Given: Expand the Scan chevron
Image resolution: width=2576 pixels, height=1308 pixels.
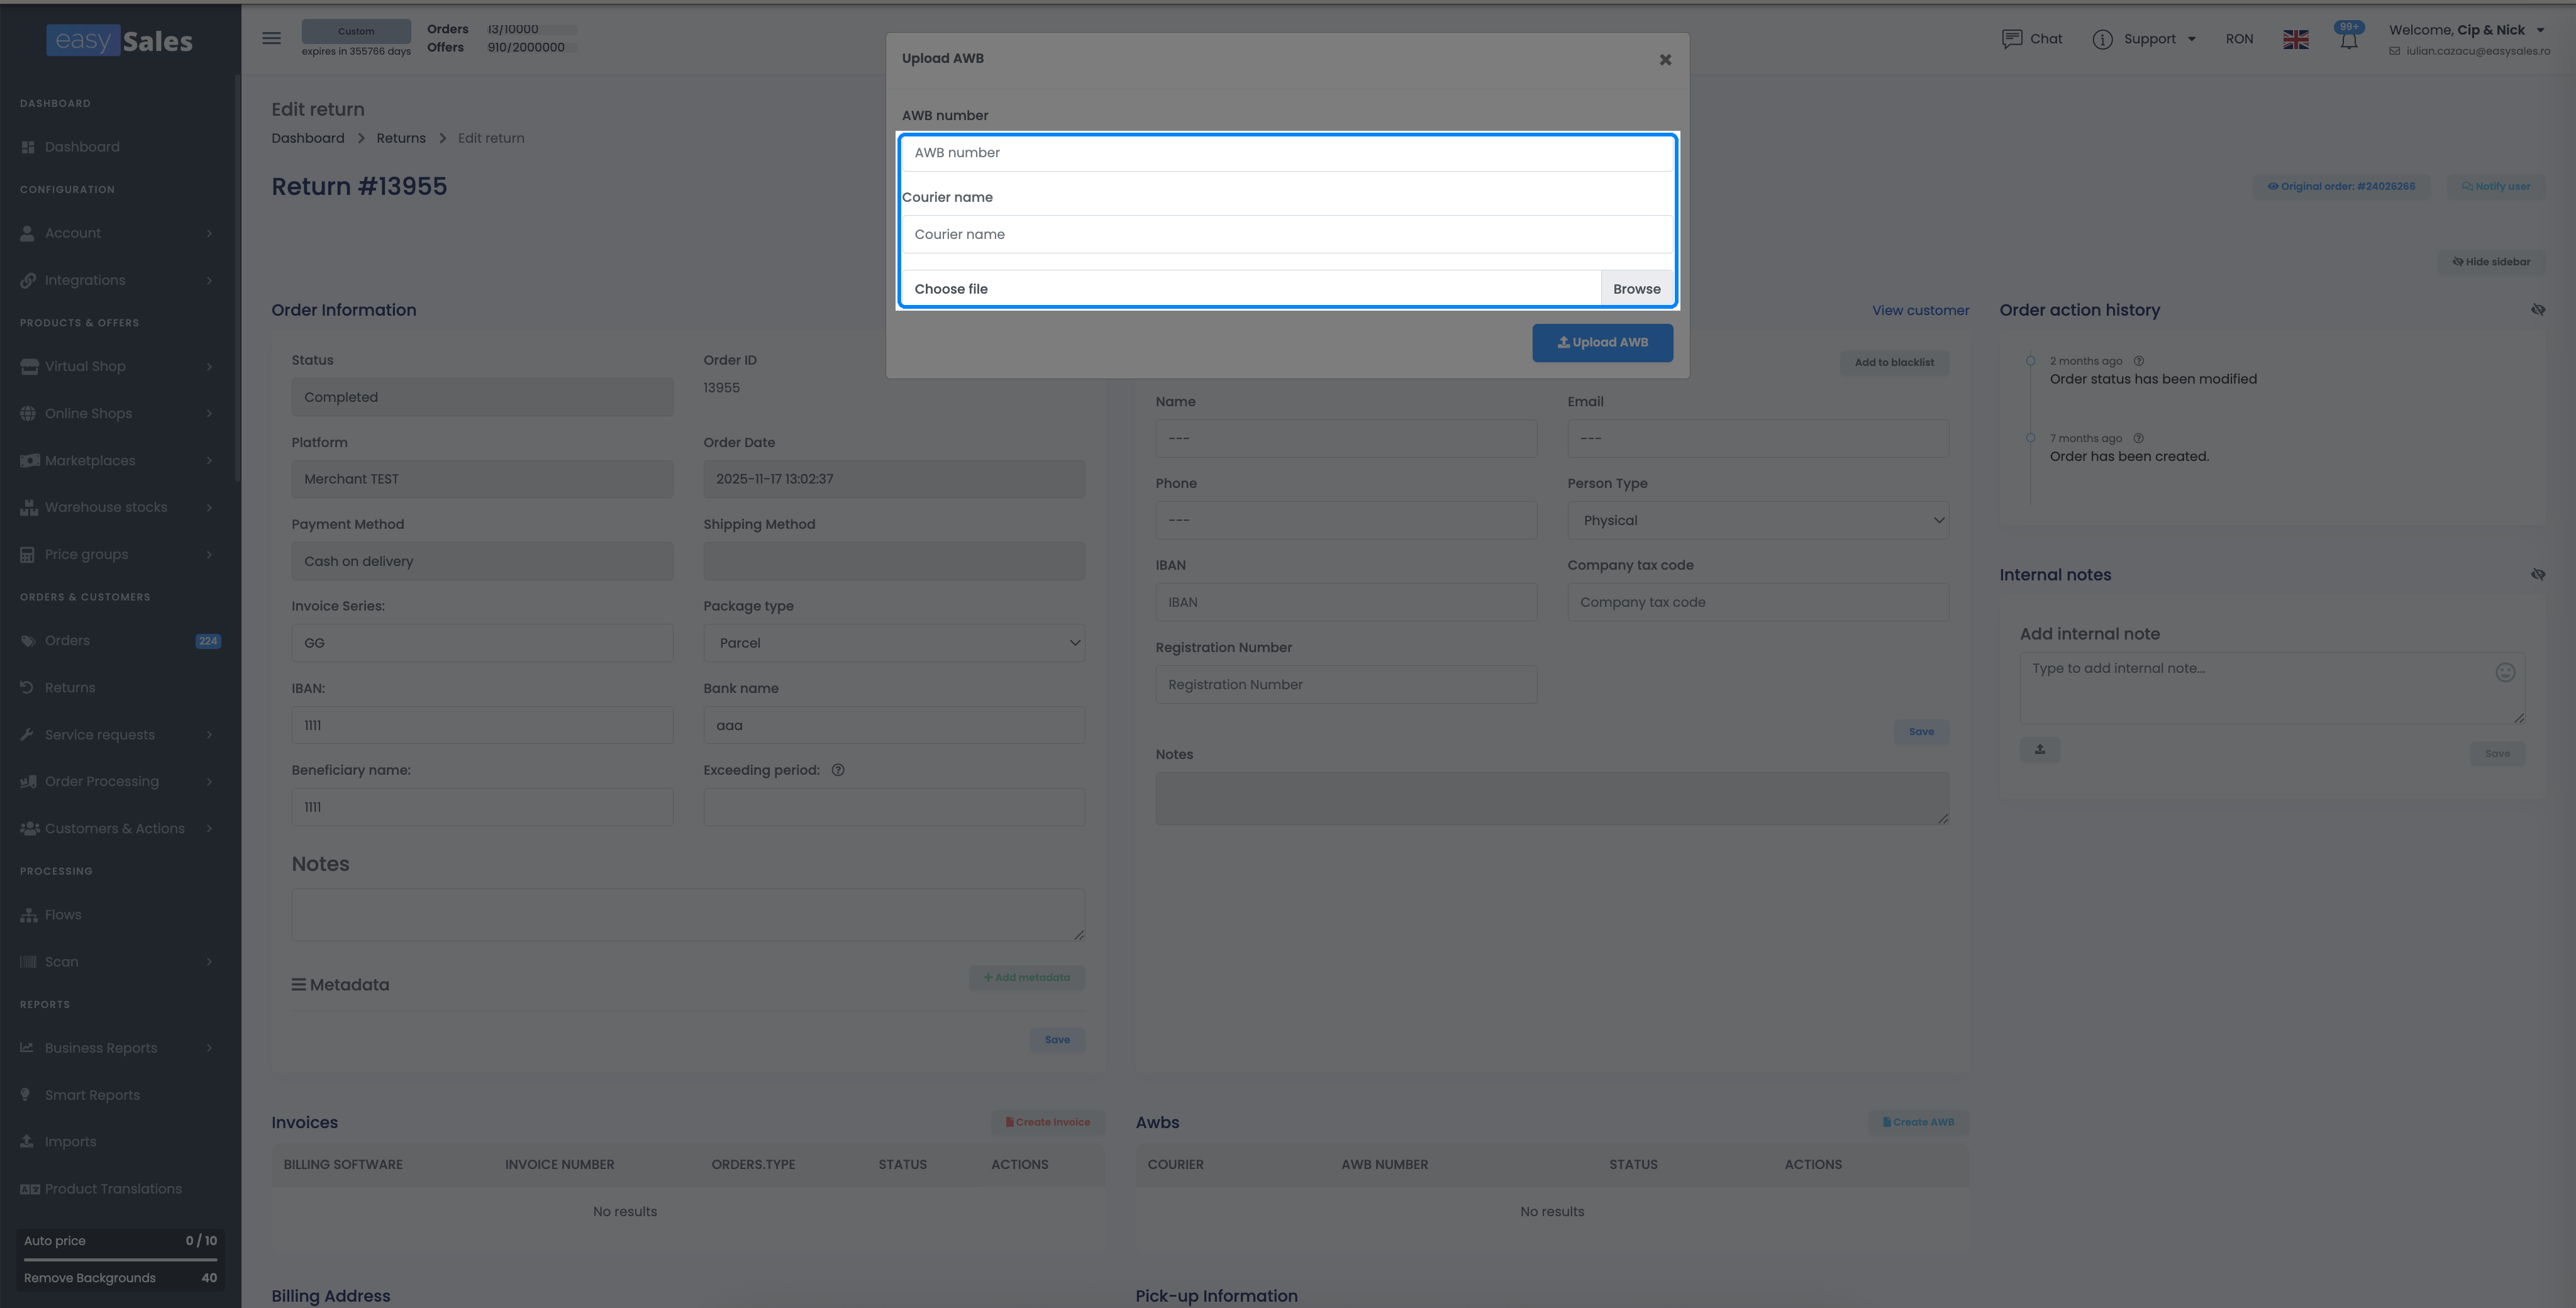Looking at the screenshot, I should [x=209, y=962].
